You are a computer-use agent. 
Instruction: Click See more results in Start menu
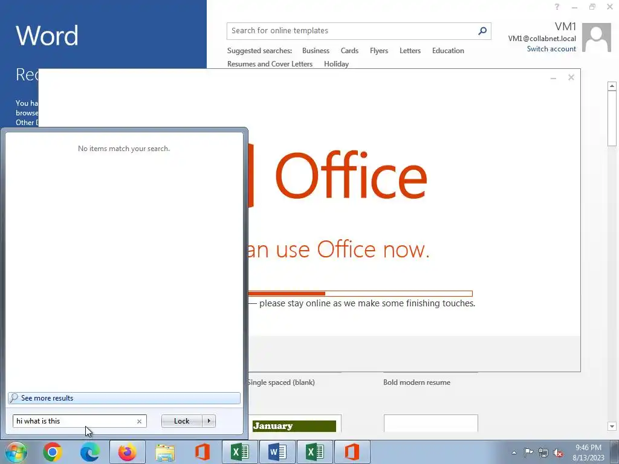tap(124, 398)
